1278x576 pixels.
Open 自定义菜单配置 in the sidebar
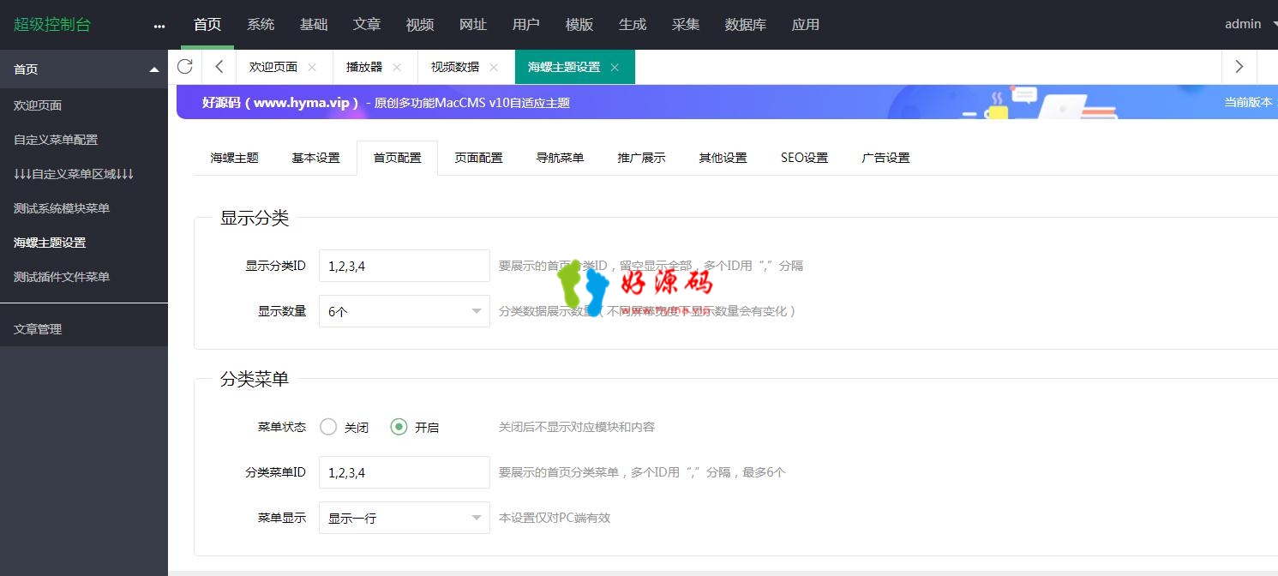(84, 140)
